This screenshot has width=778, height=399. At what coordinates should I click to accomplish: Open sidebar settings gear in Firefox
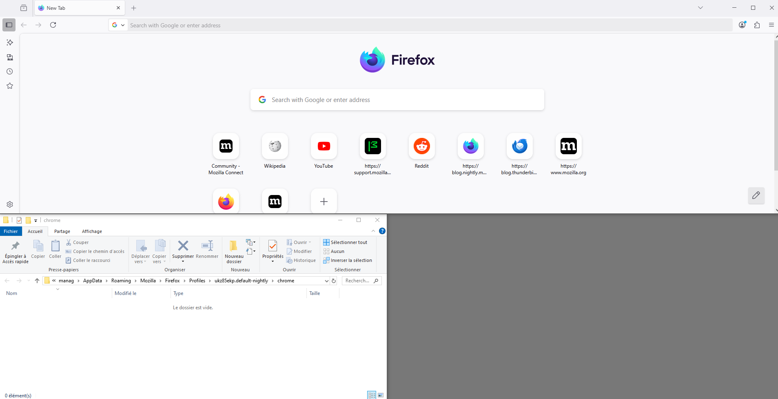coord(10,204)
